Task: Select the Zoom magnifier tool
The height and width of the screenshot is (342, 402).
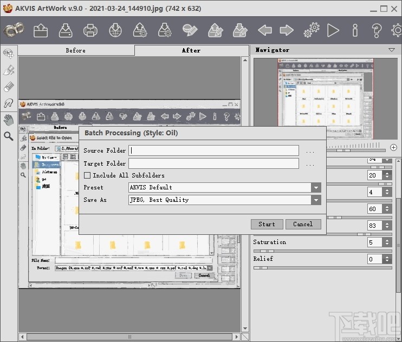Action: pos(9,136)
